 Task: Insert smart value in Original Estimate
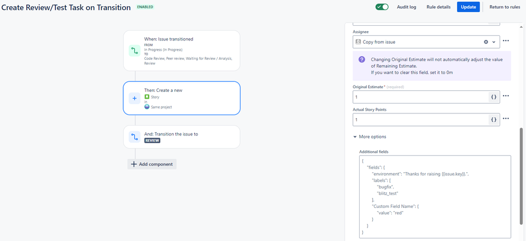(493, 97)
